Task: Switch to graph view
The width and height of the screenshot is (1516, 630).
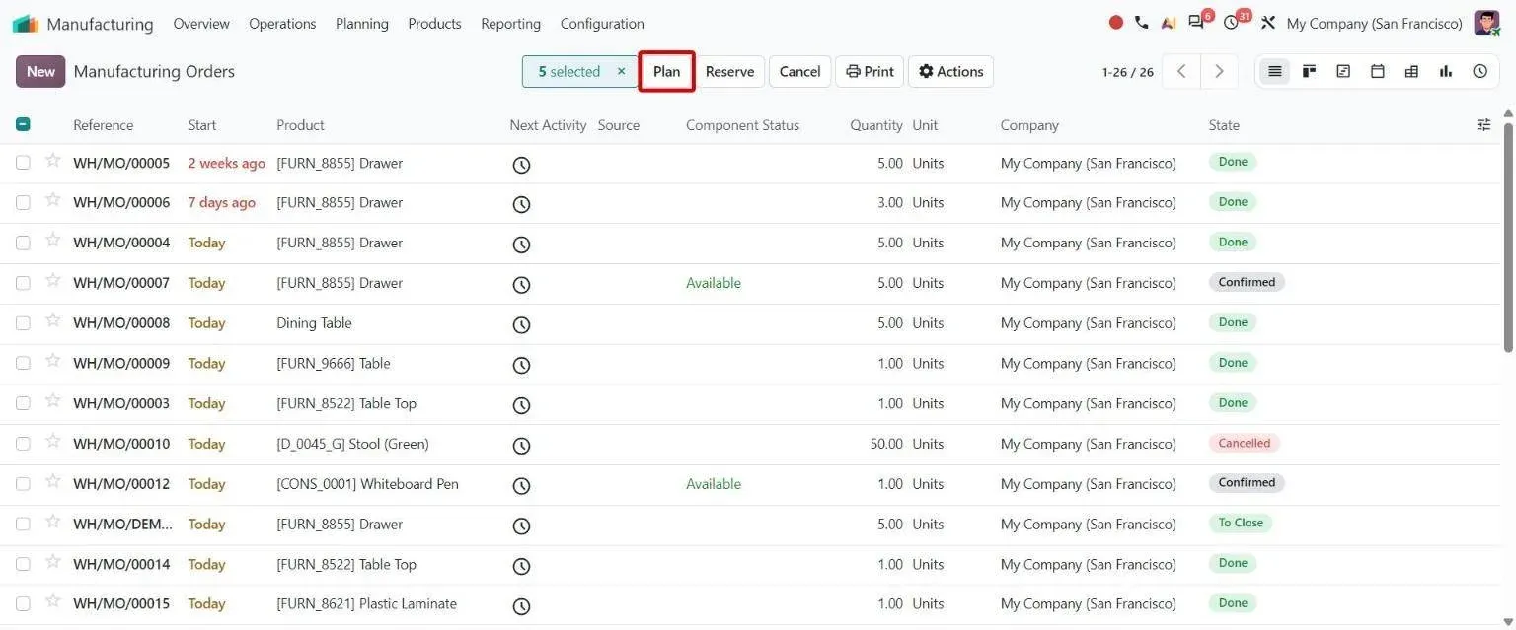Action: [x=1446, y=71]
